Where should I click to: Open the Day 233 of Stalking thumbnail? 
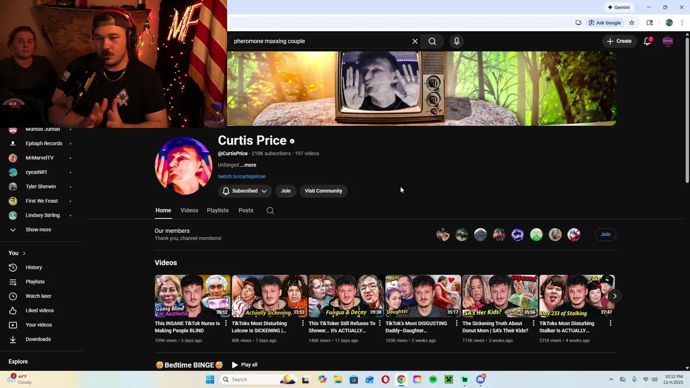(x=577, y=296)
